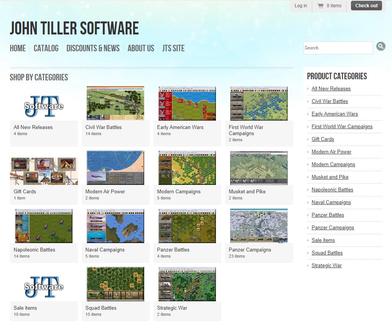392x325 pixels.
Task: Select First World War Campaigns in sidebar
Action: coord(342,126)
